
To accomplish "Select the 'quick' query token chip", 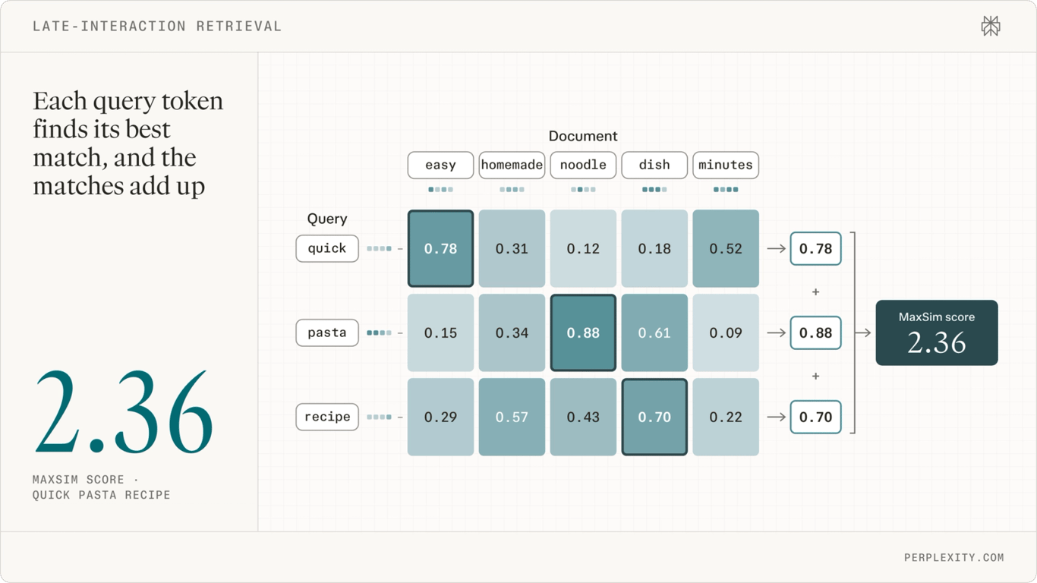I will pyautogui.click(x=327, y=248).
